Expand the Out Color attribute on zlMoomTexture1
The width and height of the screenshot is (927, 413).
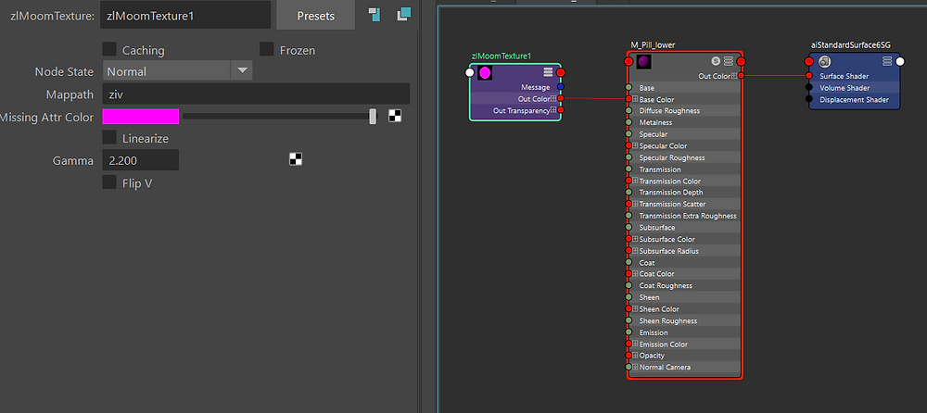554,99
